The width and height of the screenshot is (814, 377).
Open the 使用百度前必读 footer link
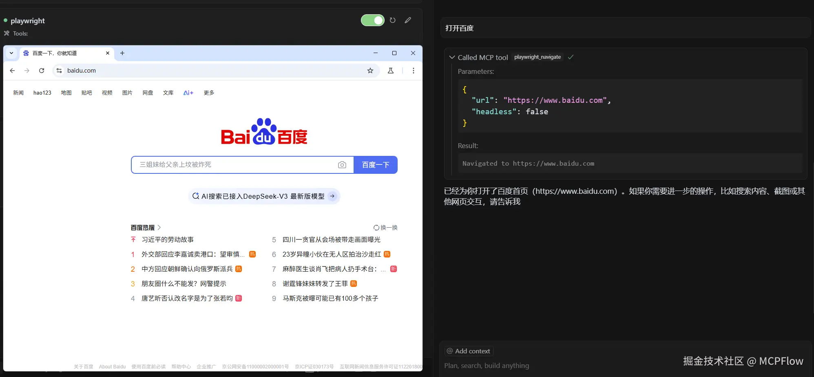[x=148, y=367]
